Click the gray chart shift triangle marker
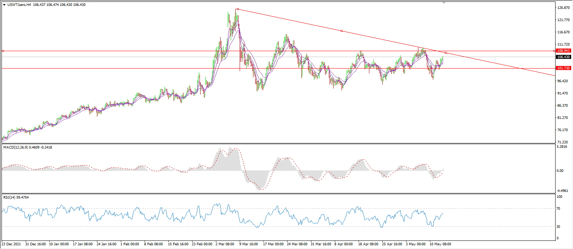 click(x=444, y=2)
